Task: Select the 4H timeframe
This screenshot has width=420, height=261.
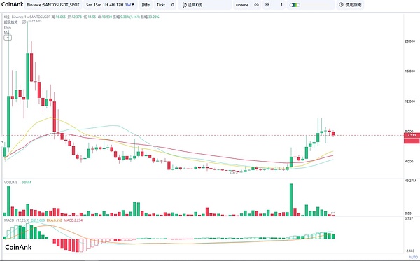Action: [112, 5]
